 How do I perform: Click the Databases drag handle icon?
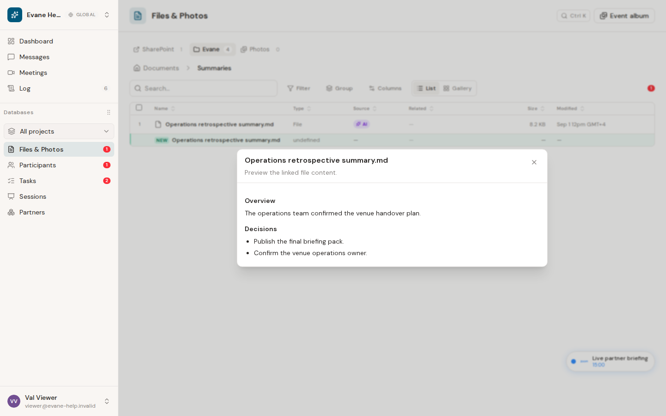[x=109, y=112]
